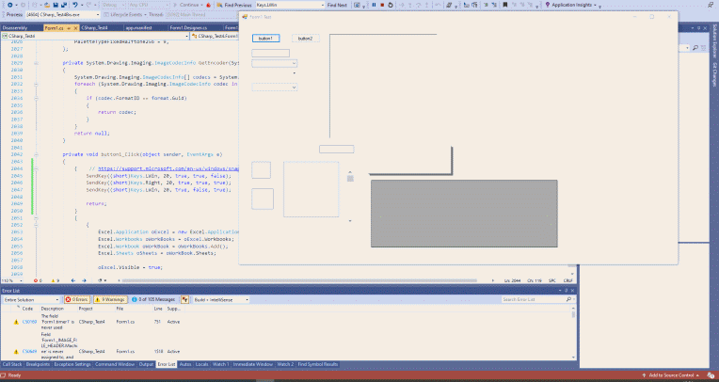
Task: Collapse the GetEncoder method outline at line 2029
Action: (36, 63)
